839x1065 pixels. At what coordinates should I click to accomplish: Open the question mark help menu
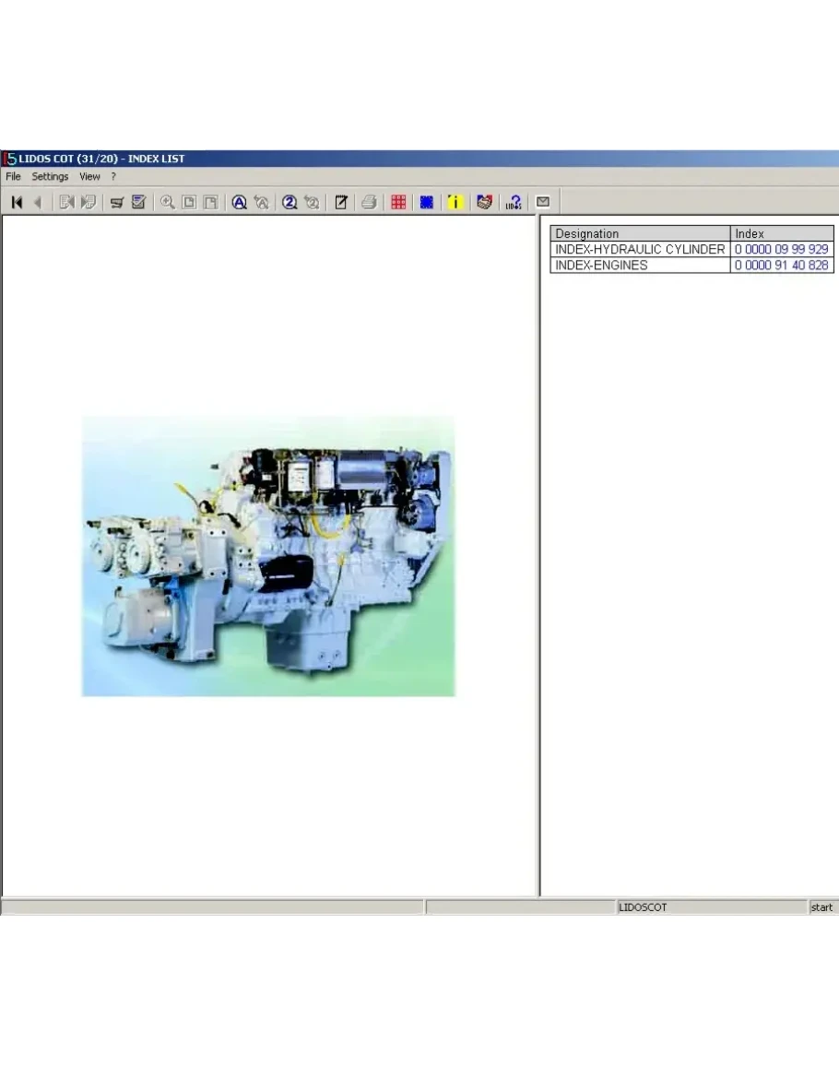click(x=113, y=176)
